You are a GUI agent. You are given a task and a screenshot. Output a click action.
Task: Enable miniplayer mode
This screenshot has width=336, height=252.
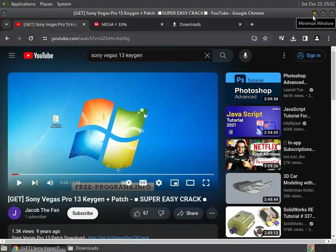[x=175, y=183]
